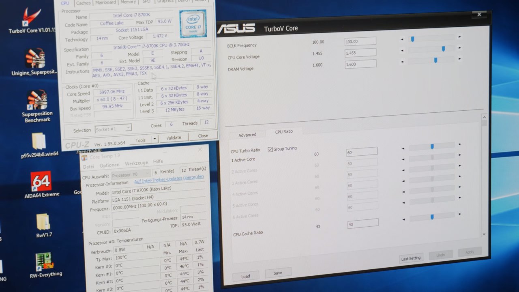519x292 pixels.
Task: Click the CPU Core Voltage 1.455 input field
Action: coord(360,52)
